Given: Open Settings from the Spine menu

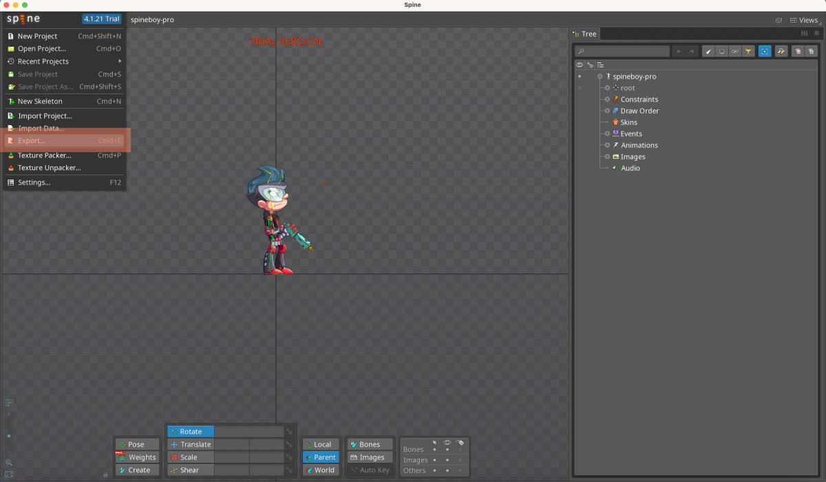Looking at the screenshot, I should [x=64, y=182].
